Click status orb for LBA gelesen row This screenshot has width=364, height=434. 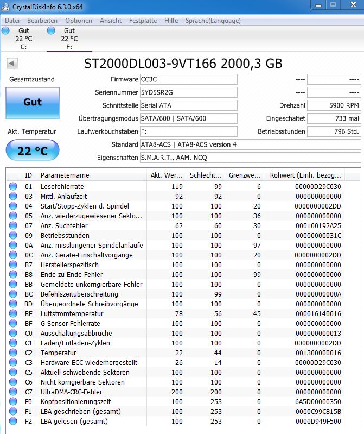click(13, 421)
